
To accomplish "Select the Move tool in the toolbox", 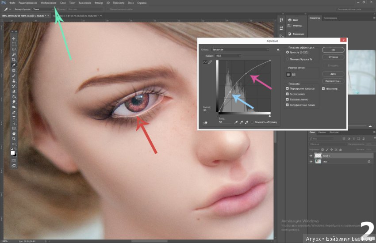I will click(x=14, y=39).
